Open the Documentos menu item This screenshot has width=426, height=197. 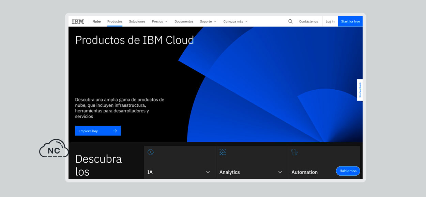click(x=184, y=21)
